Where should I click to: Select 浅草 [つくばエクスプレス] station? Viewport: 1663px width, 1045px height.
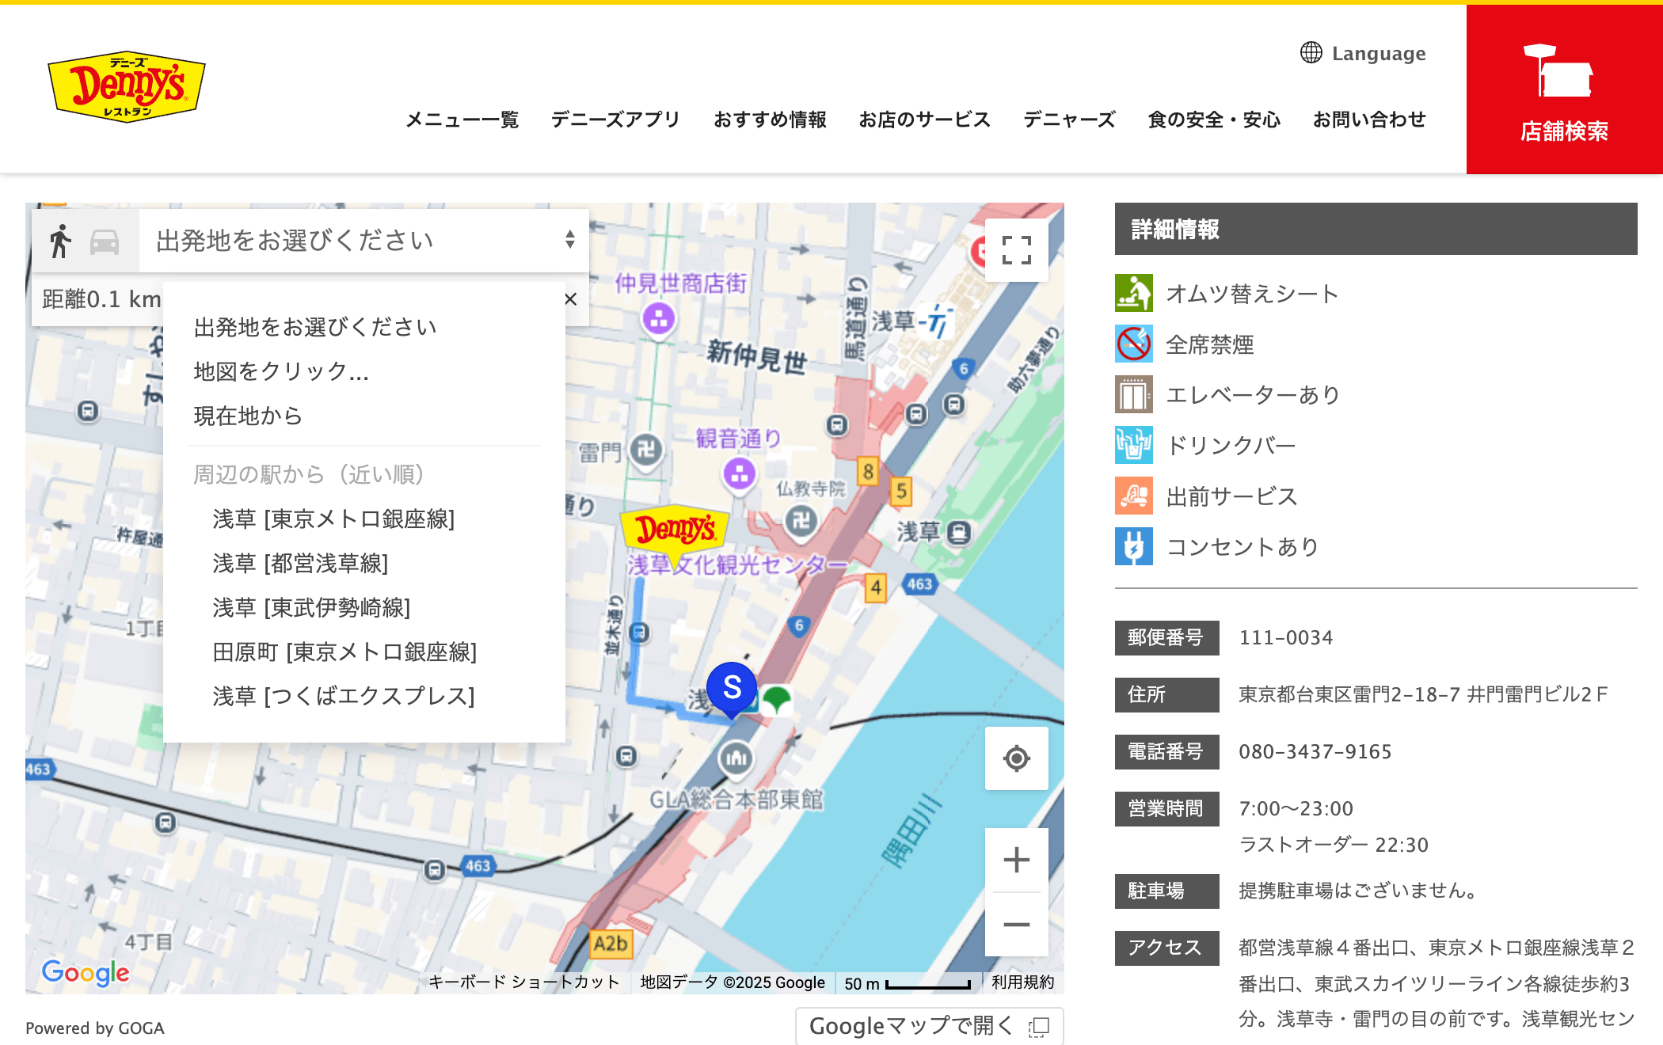tap(344, 696)
